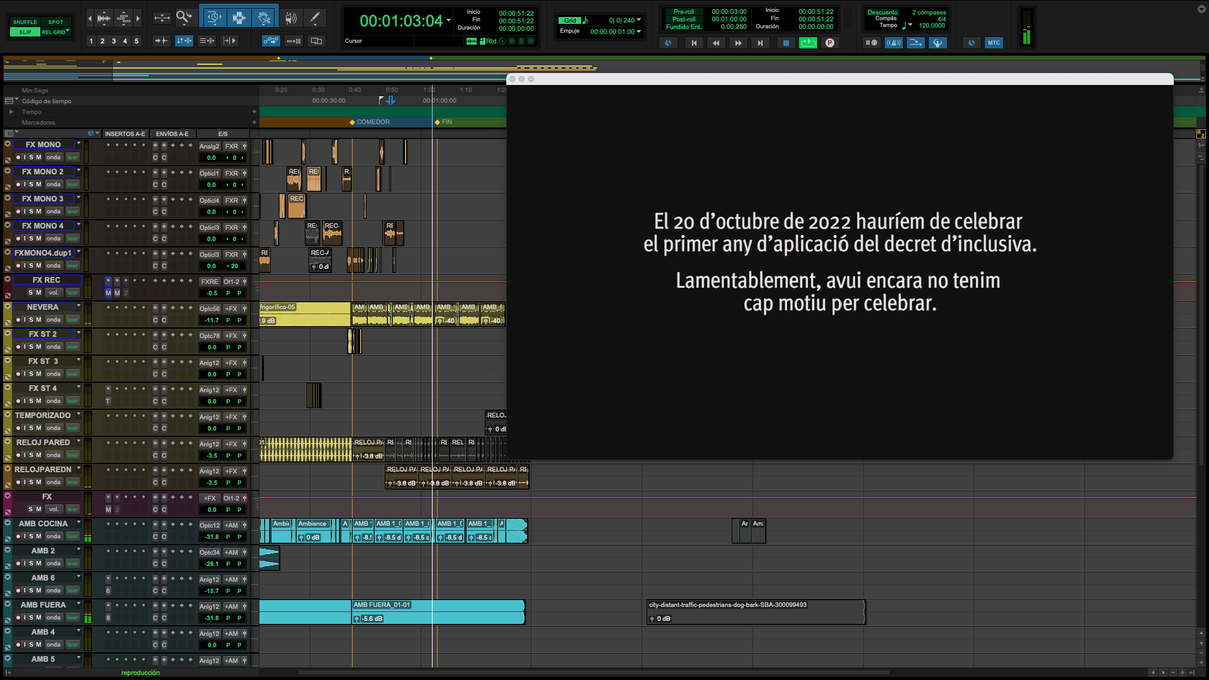
Task: Click the Pre-roll button
Action: coord(683,12)
